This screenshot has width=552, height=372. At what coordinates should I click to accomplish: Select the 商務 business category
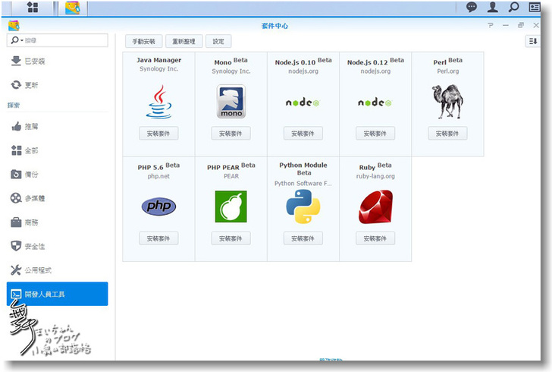[x=58, y=222]
